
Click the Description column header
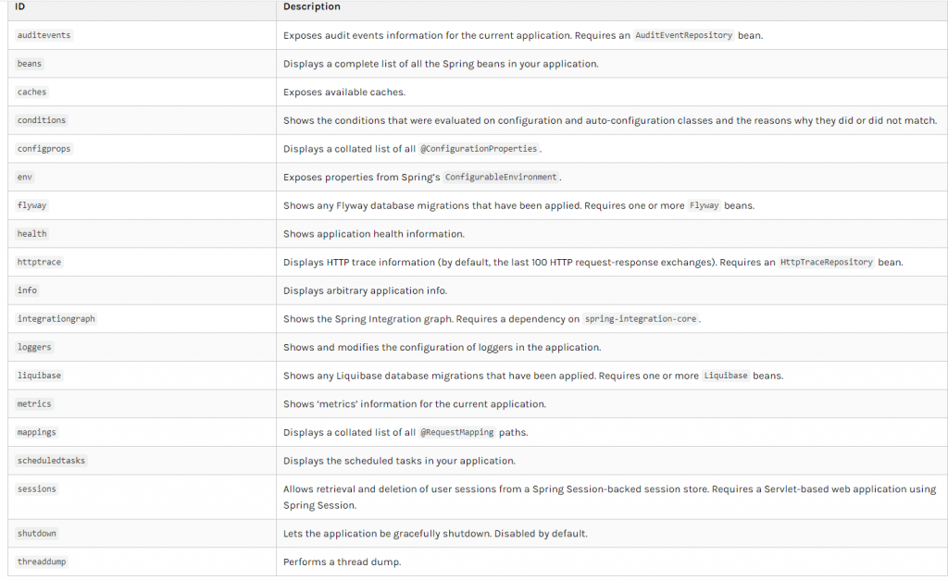click(x=312, y=6)
